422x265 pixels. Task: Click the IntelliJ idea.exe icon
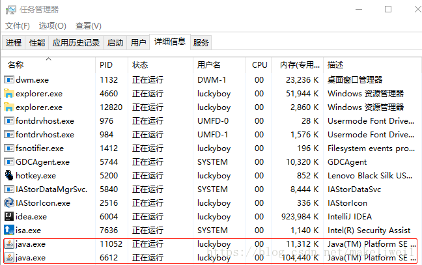coord(9,216)
